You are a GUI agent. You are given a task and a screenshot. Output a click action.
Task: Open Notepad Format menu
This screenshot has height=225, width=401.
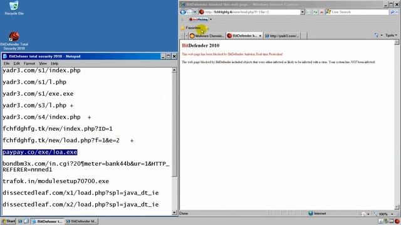[29, 63]
